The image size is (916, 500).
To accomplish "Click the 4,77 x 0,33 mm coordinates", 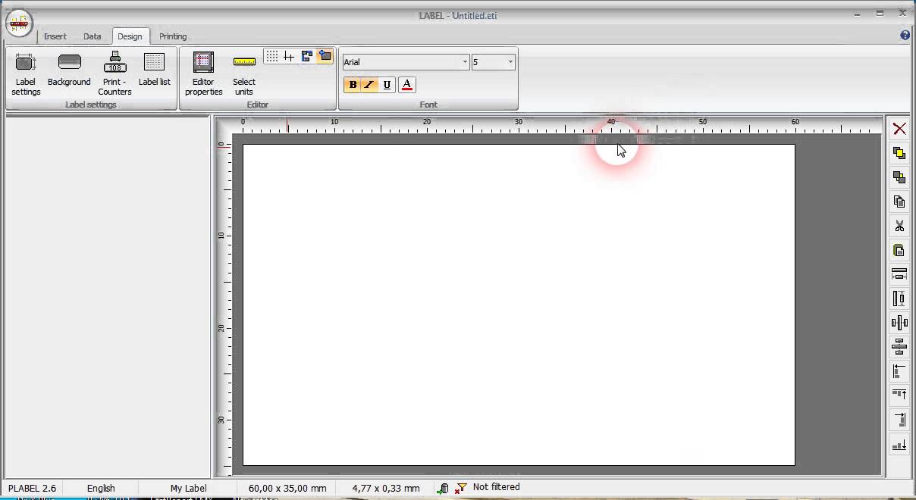I will [386, 489].
